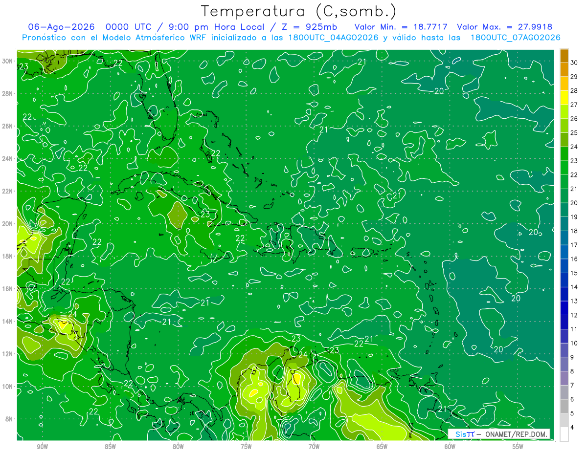Click the valid-until time "1800UTC_07AGO2026"

coord(515,38)
